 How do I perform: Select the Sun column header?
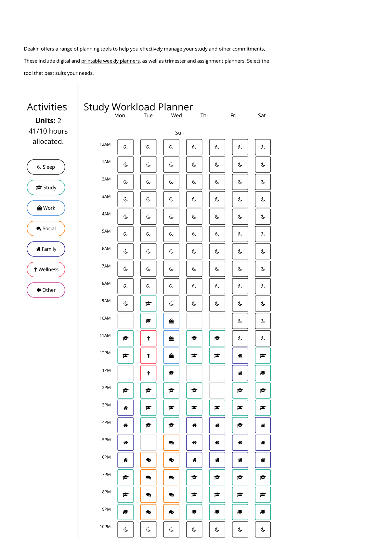[180, 133]
